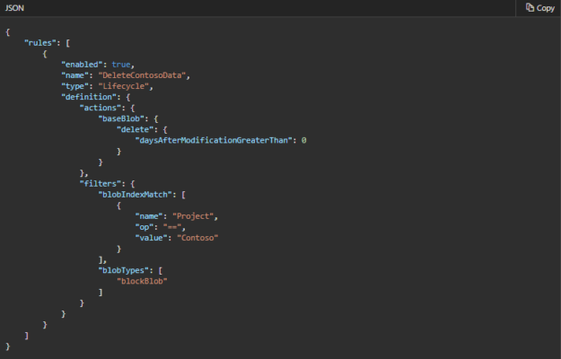The width and height of the screenshot is (561, 359).
Task: Click the "rules" key text
Action: (x=40, y=43)
